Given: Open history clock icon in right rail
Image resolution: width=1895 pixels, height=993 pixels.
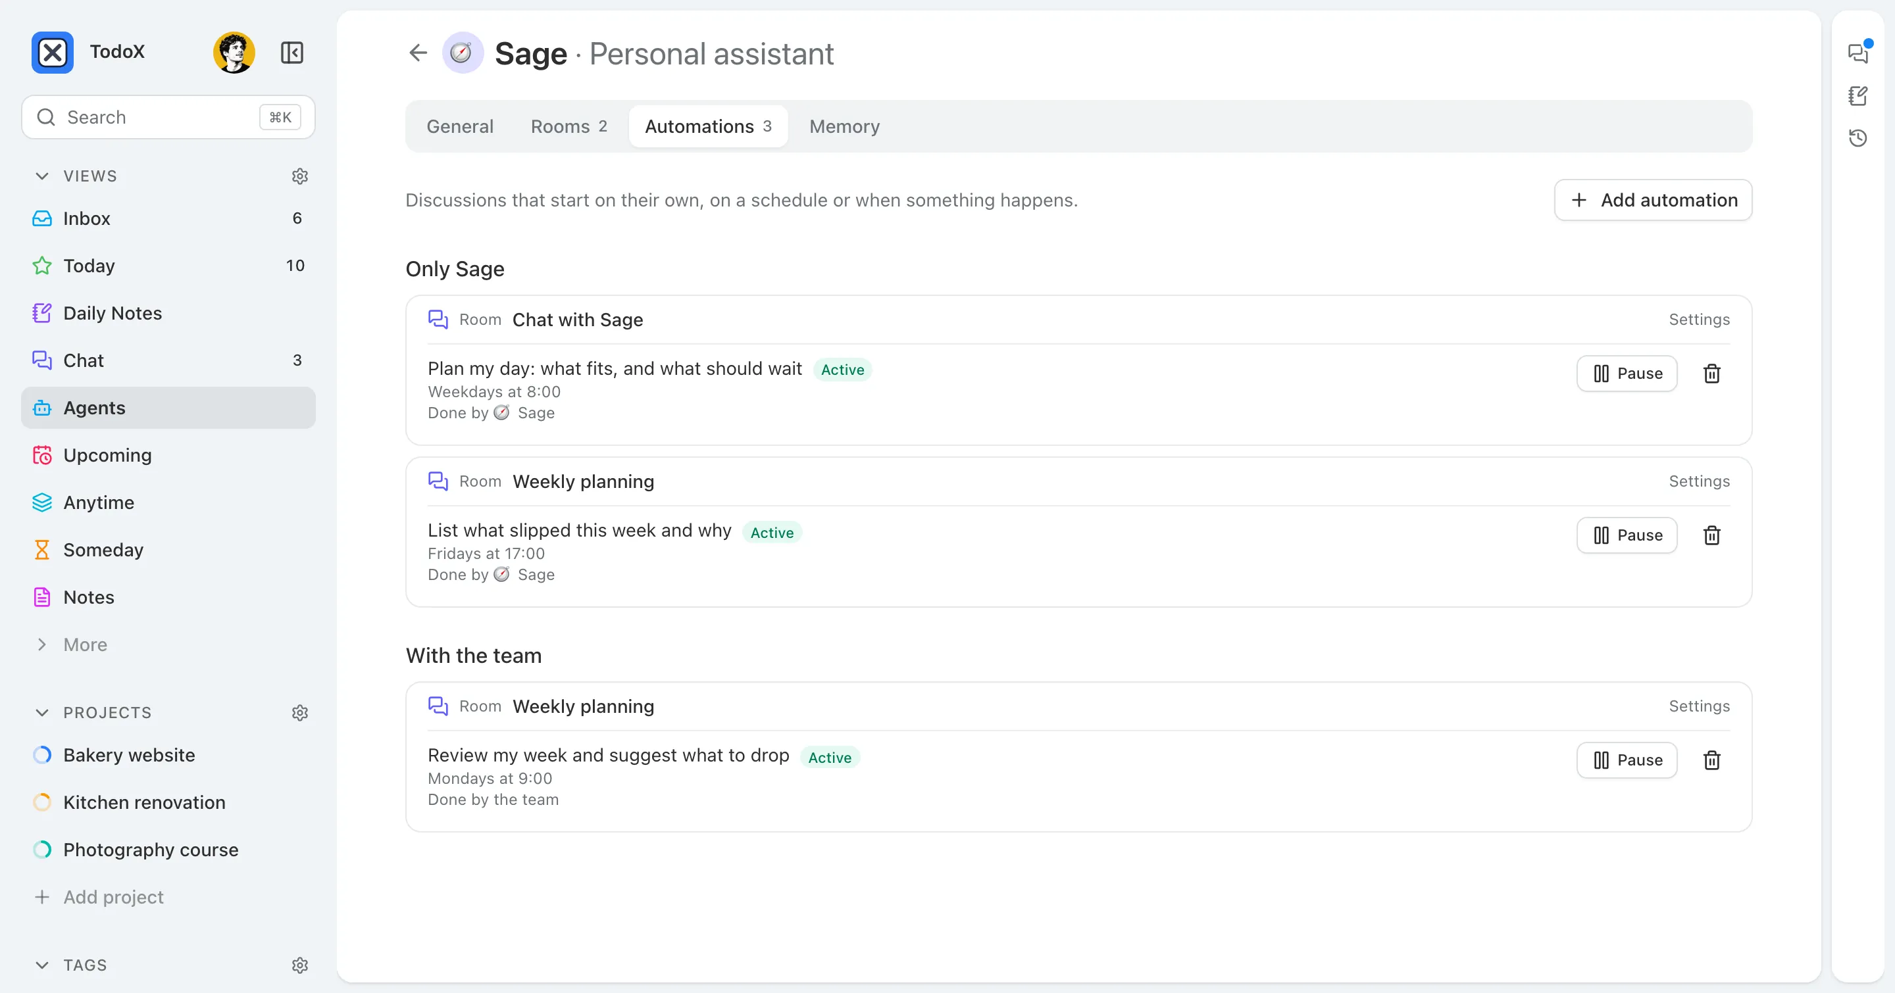Looking at the screenshot, I should pos(1857,137).
